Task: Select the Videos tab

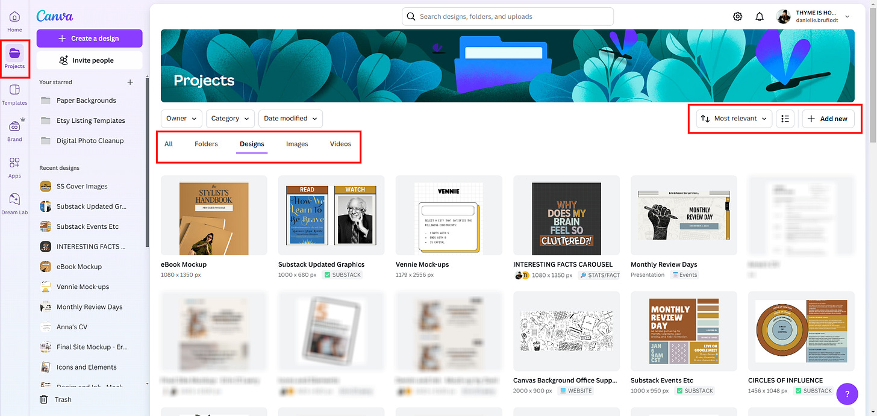Action: (340, 144)
